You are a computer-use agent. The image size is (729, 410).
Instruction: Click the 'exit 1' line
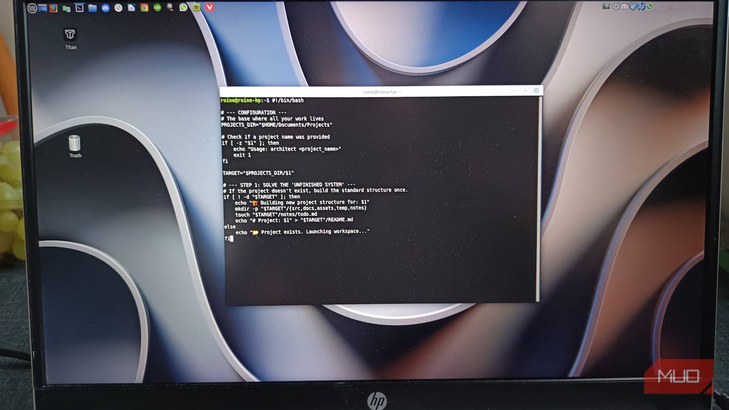coord(242,155)
